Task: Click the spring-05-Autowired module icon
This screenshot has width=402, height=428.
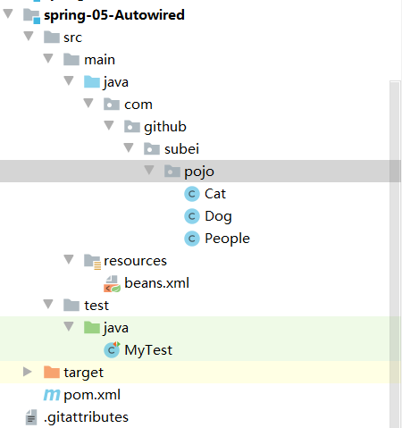Action: [x=31, y=16]
